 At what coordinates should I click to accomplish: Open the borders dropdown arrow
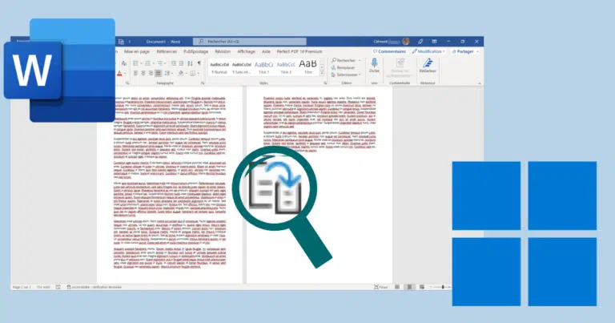pos(198,74)
